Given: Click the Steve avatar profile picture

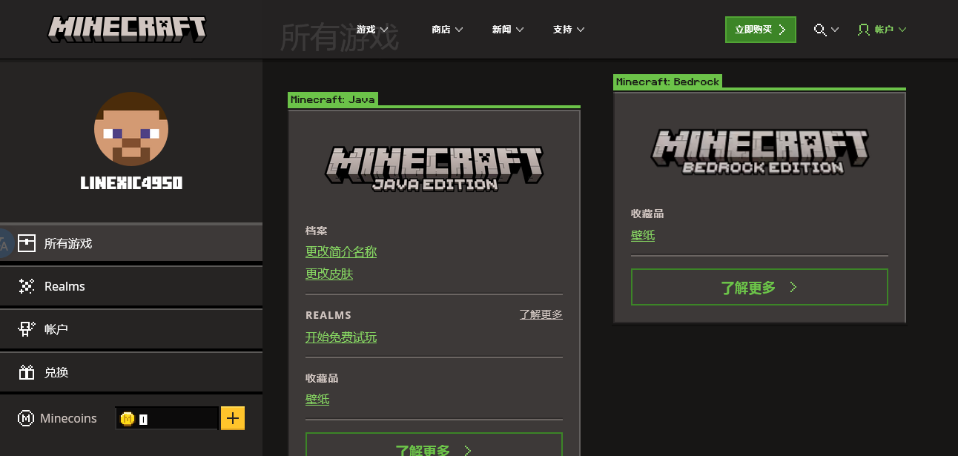Looking at the screenshot, I should (x=131, y=129).
